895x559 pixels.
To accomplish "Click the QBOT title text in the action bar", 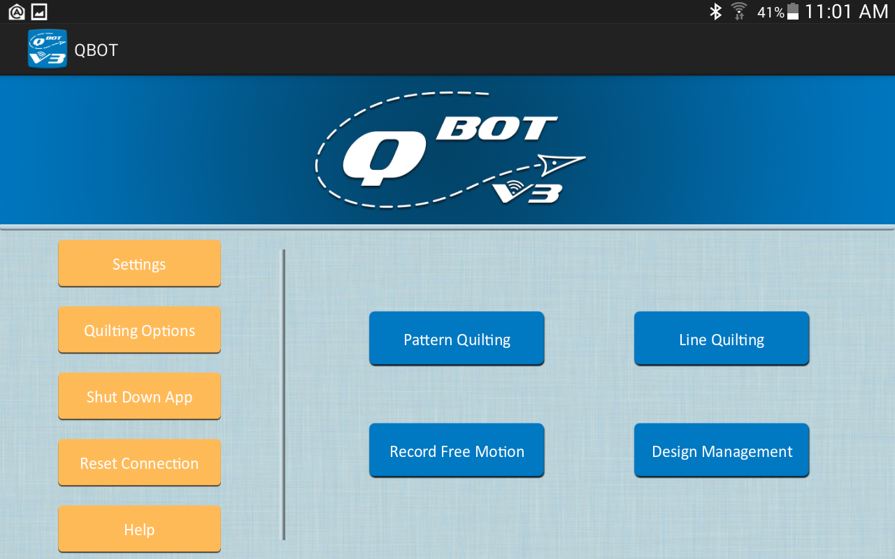I will tap(96, 49).
